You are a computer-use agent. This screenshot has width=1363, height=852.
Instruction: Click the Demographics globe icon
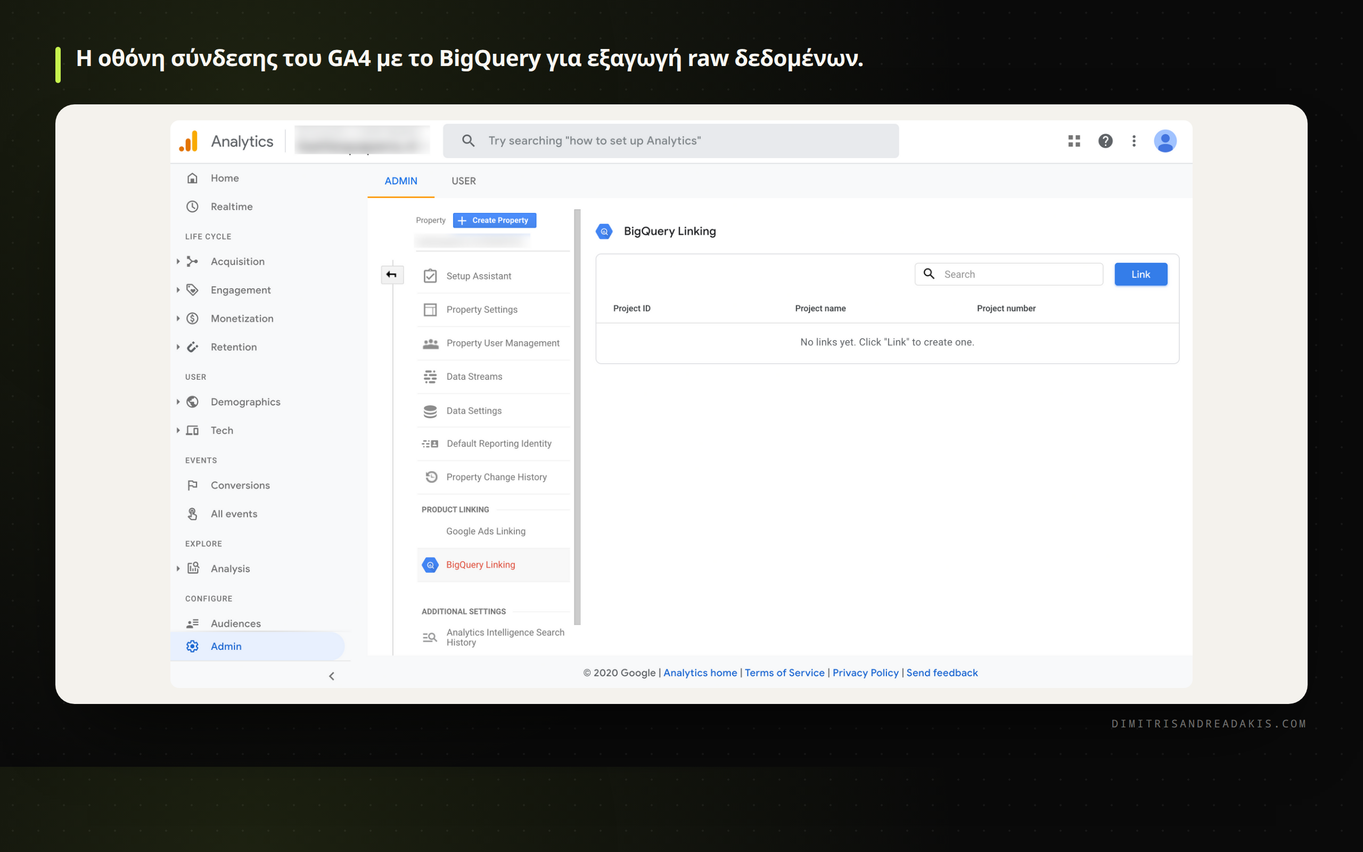point(193,402)
